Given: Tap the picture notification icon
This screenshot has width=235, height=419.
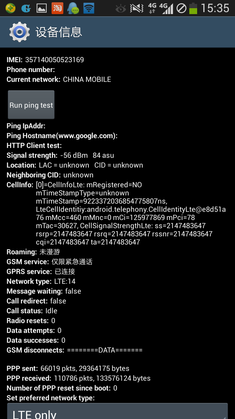Looking at the screenshot, I should click(x=41, y=8).
